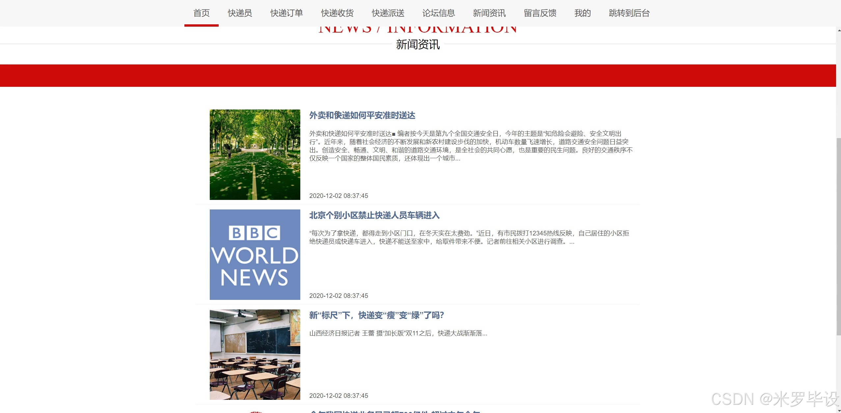Open the 我的 menu item
This screenshot has width=841, height=413.
coord(583,13)
